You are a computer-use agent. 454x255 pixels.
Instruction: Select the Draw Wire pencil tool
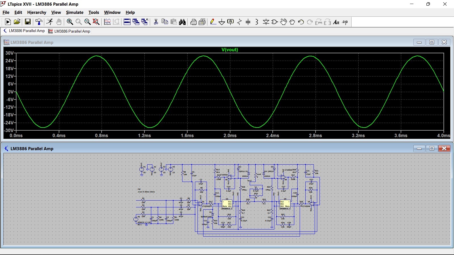[x=213, y=22]
